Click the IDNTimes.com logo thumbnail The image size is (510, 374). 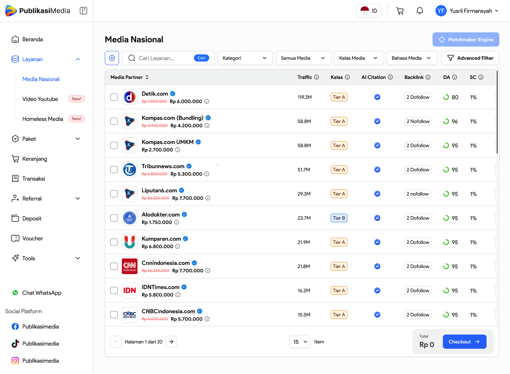tap(130, 290)
